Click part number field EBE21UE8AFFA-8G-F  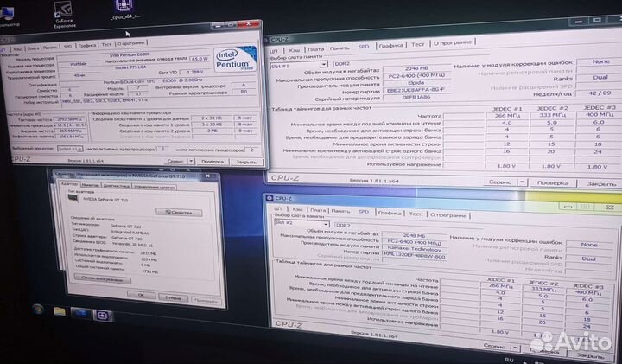tap(416, 91)
